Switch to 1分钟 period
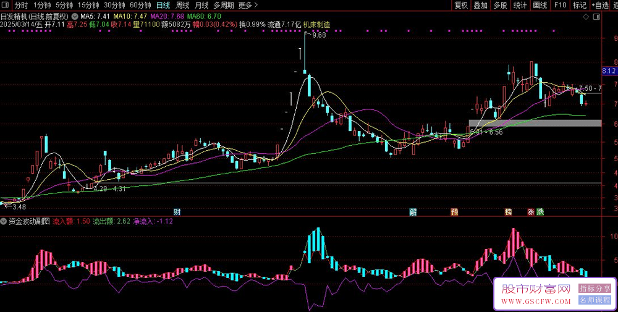The image size is (618, 312). pyautogui.click(x=42, y=5)
